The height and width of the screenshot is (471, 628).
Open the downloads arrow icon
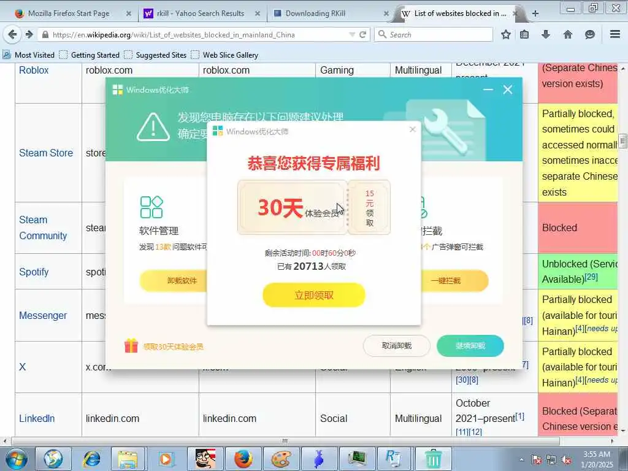[x=545, y=34]
